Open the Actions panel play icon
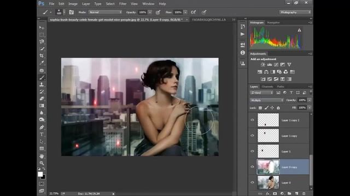 [243, 34]
